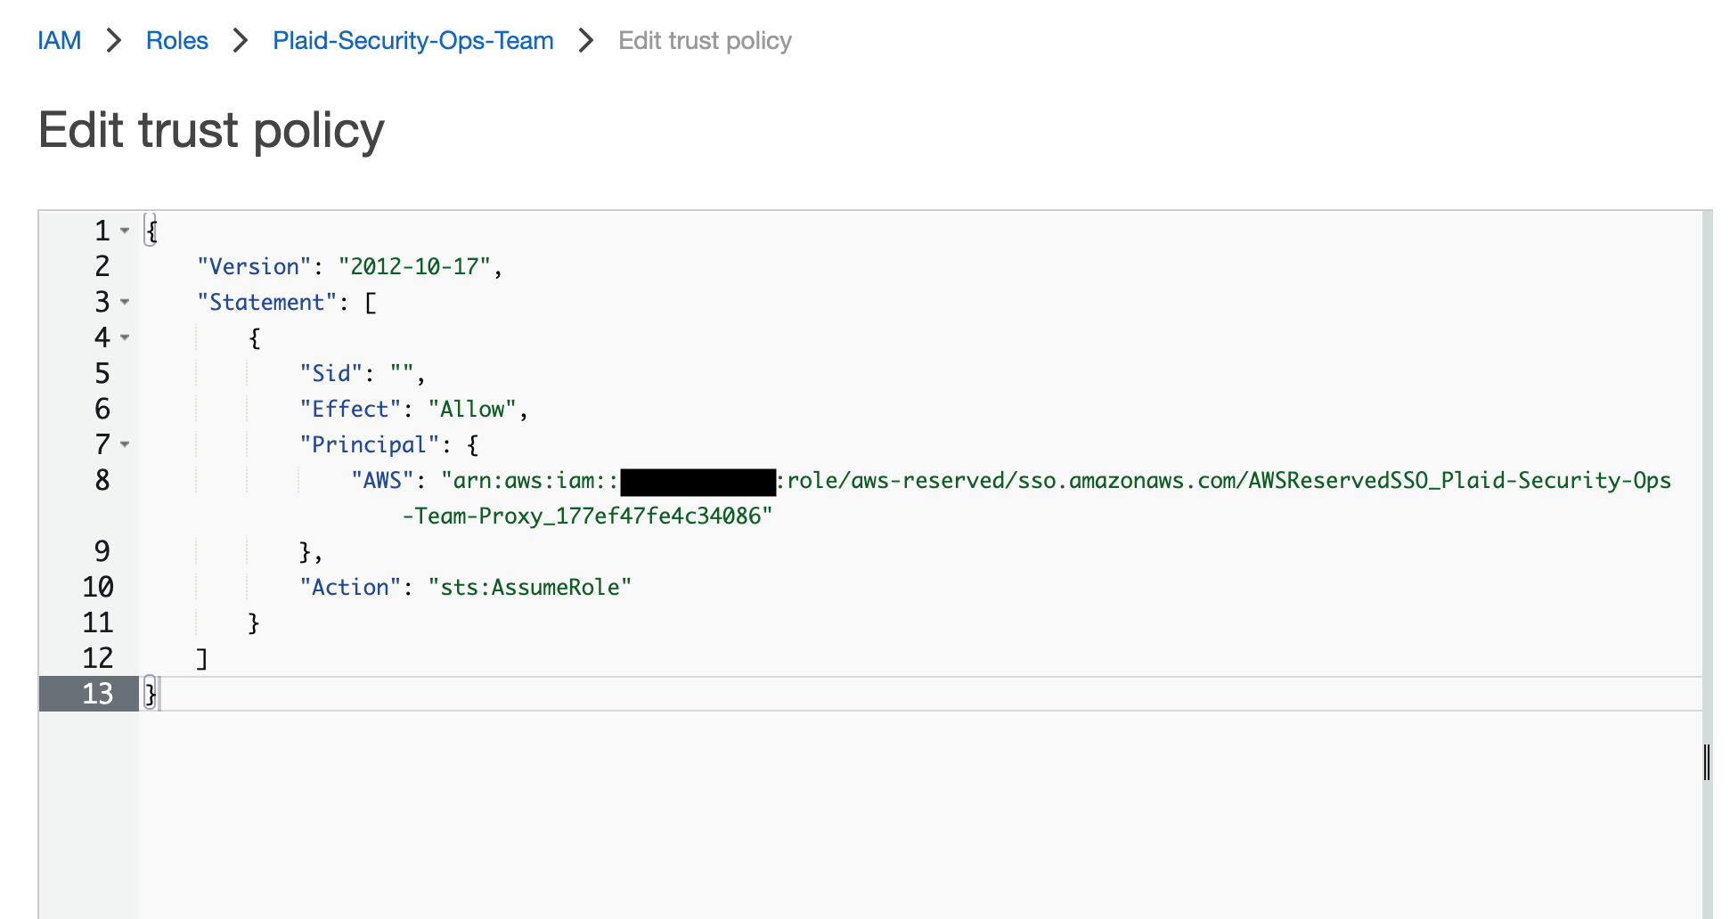Click the editor's vertical scrollbar handle
Viewport: 1730px width, 919px height.
click(x=1707, y=762)
